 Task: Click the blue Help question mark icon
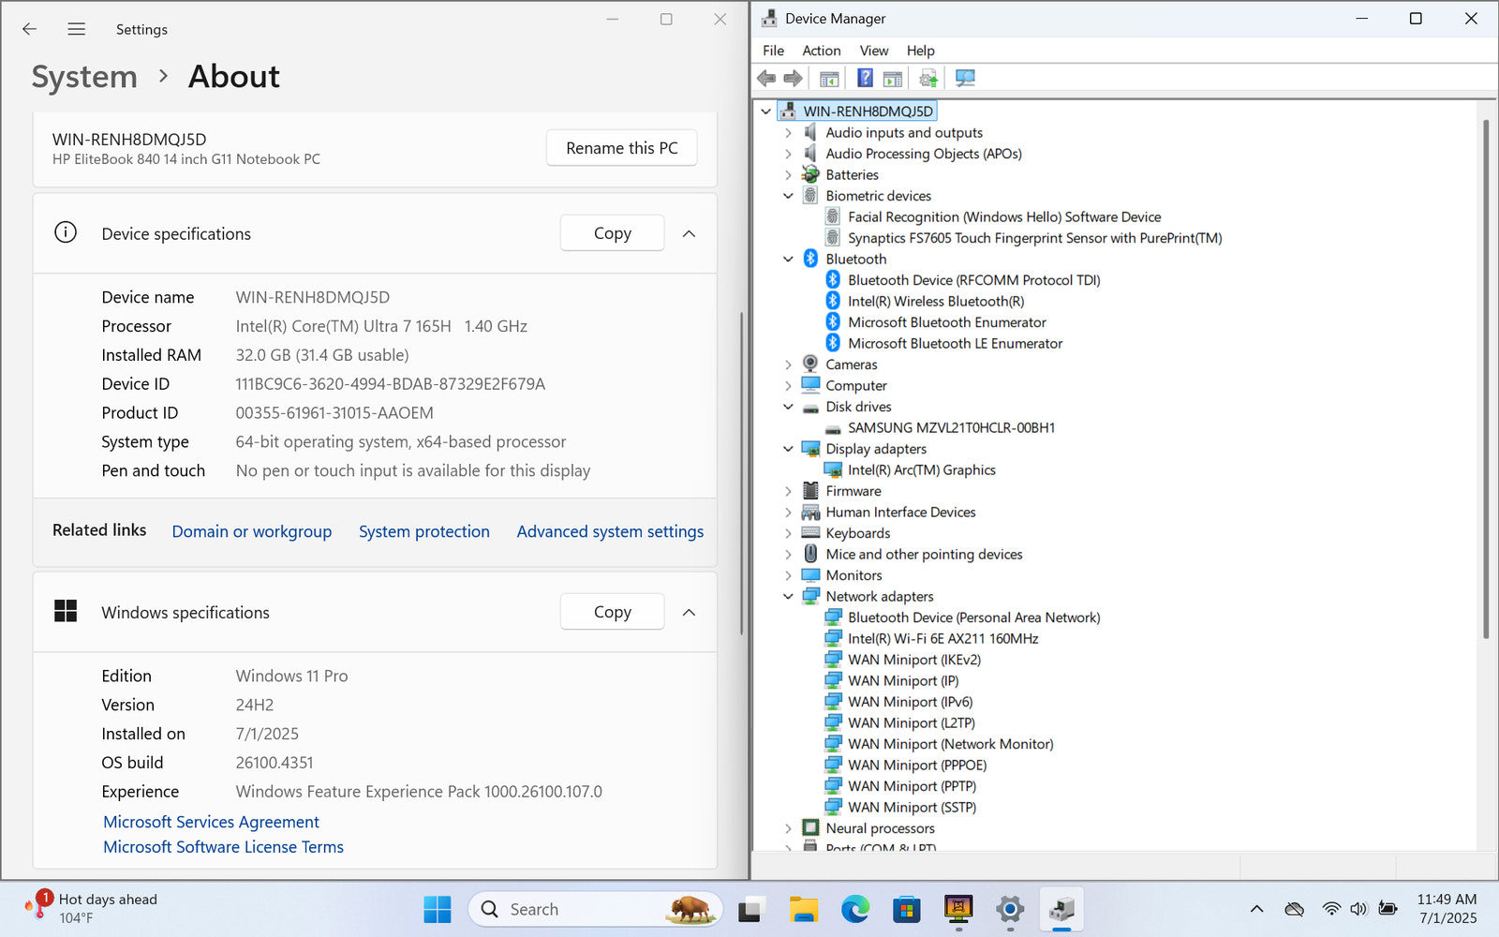tap(865, 79)
